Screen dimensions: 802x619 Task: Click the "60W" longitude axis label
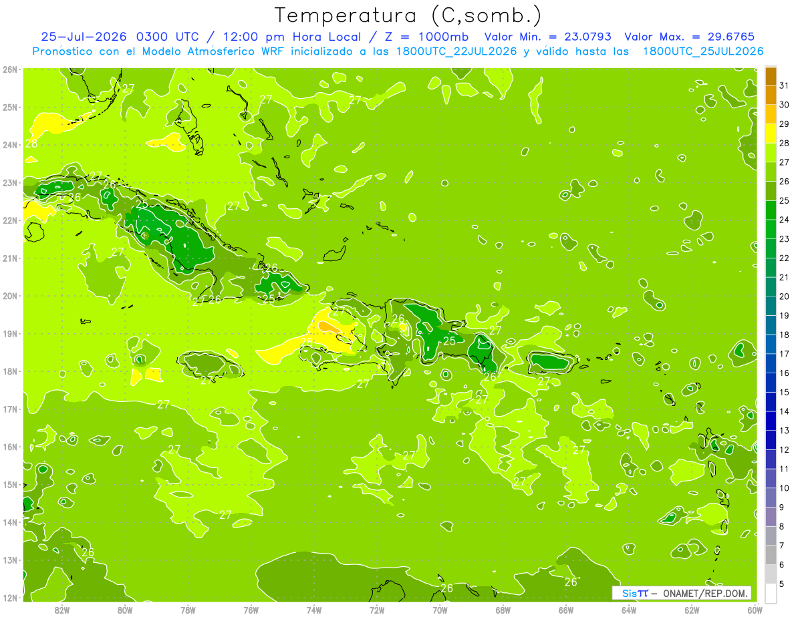tap(755, 610)
